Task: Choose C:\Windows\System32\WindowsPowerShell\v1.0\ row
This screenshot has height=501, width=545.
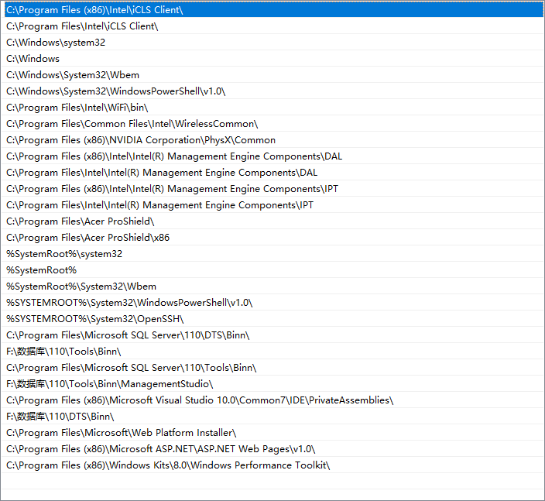Action: 272,91
